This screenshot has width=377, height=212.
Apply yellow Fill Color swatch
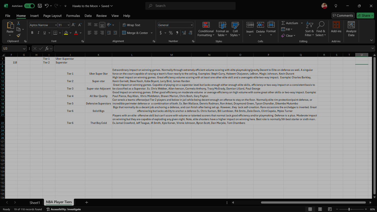[x=66, y=33]
